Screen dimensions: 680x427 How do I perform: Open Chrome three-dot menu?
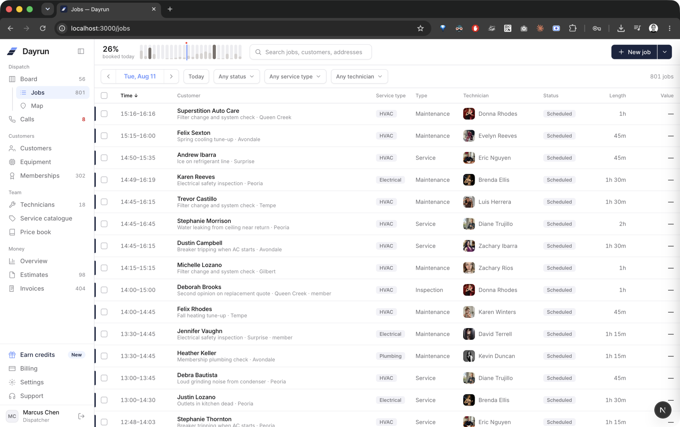669,28
